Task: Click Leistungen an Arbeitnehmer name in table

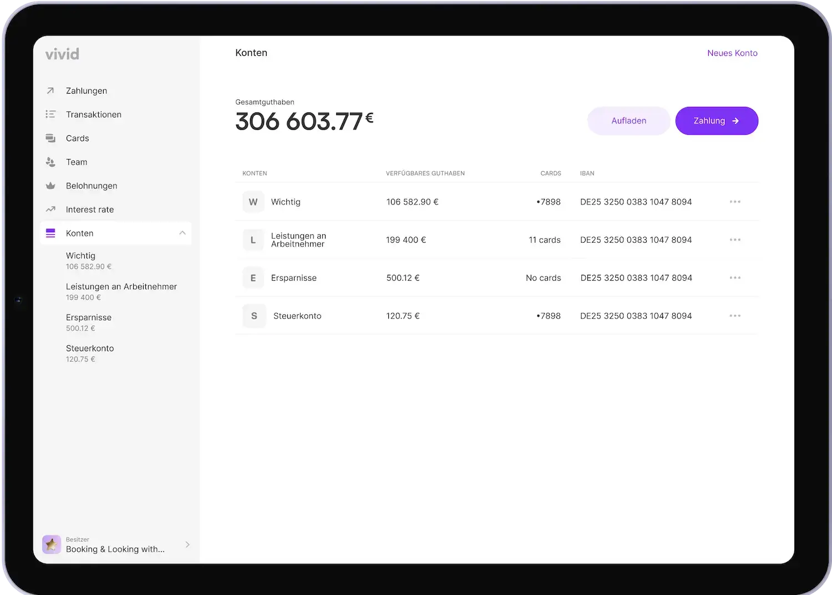Action: 298,240
